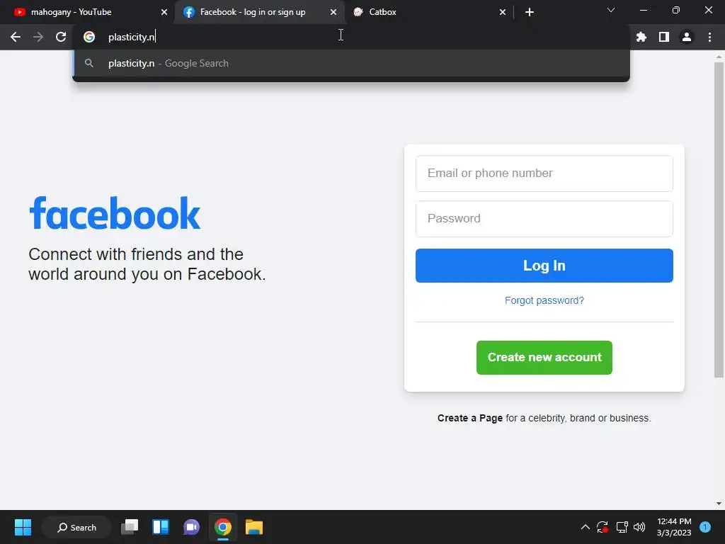Click the taskbar Search box

tap(76, 527)
